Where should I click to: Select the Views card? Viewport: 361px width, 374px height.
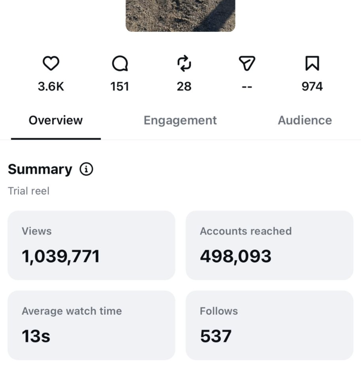pos(91,245)
